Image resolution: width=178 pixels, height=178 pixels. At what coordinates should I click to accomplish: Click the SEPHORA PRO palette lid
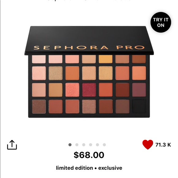click(x=89, y=41)
